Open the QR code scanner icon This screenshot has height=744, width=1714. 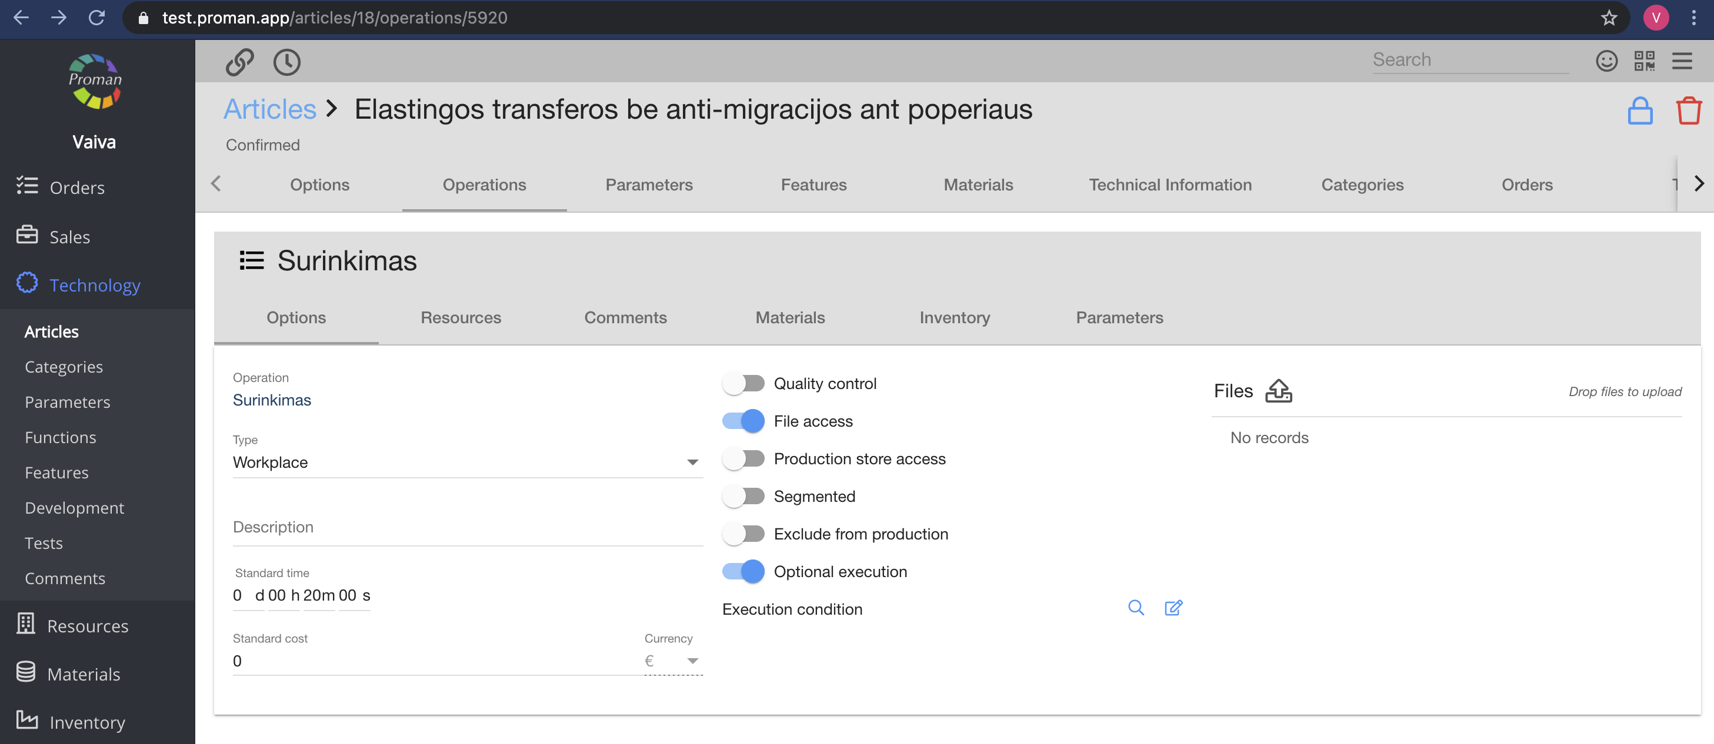click(x=1644, y=61)
